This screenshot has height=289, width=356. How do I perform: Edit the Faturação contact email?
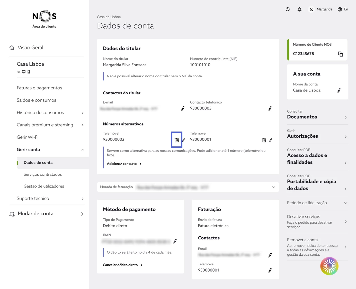click(270, 255)
